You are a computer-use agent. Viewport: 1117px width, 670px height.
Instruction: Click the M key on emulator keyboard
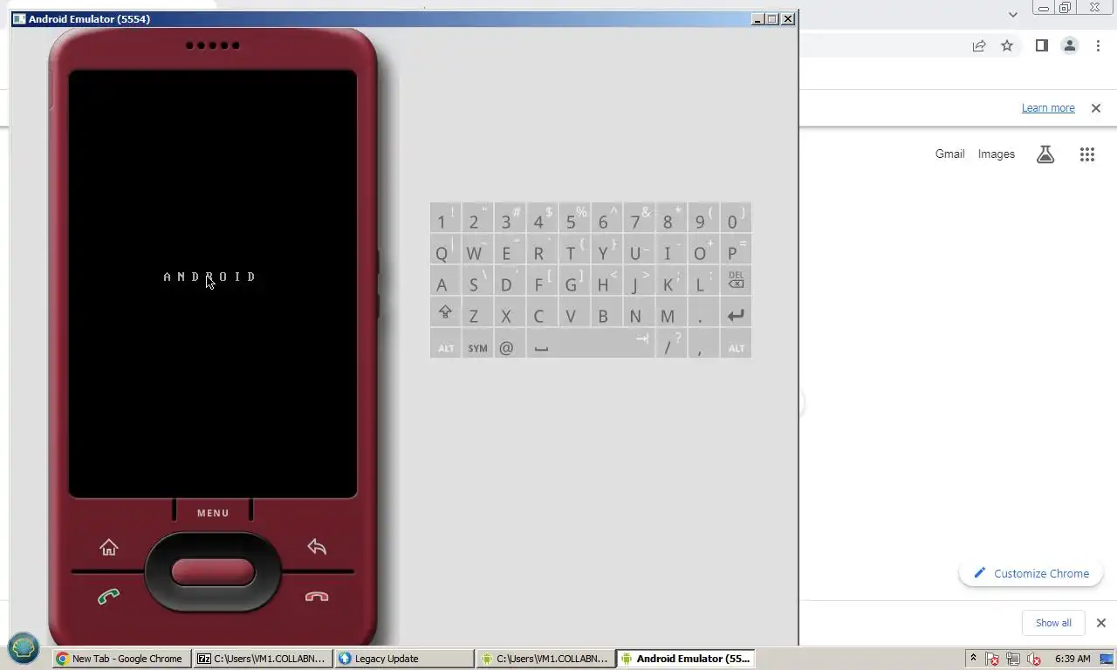671,314
